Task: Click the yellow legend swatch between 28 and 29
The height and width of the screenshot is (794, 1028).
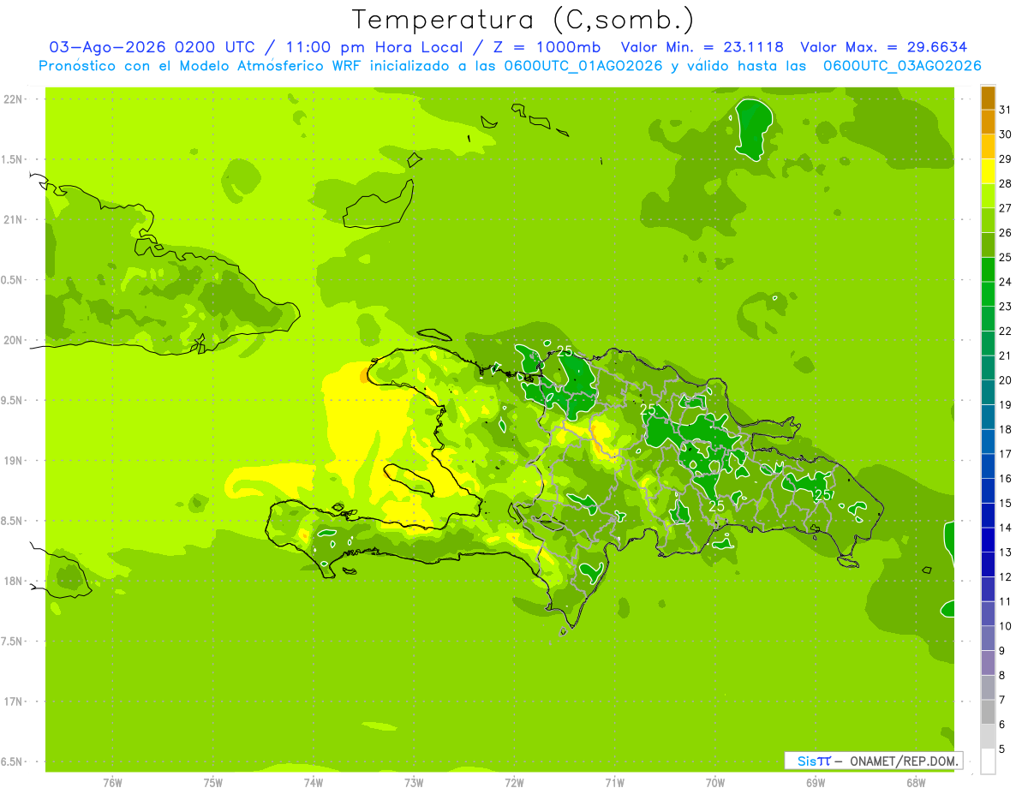Action: coord(988,171)
